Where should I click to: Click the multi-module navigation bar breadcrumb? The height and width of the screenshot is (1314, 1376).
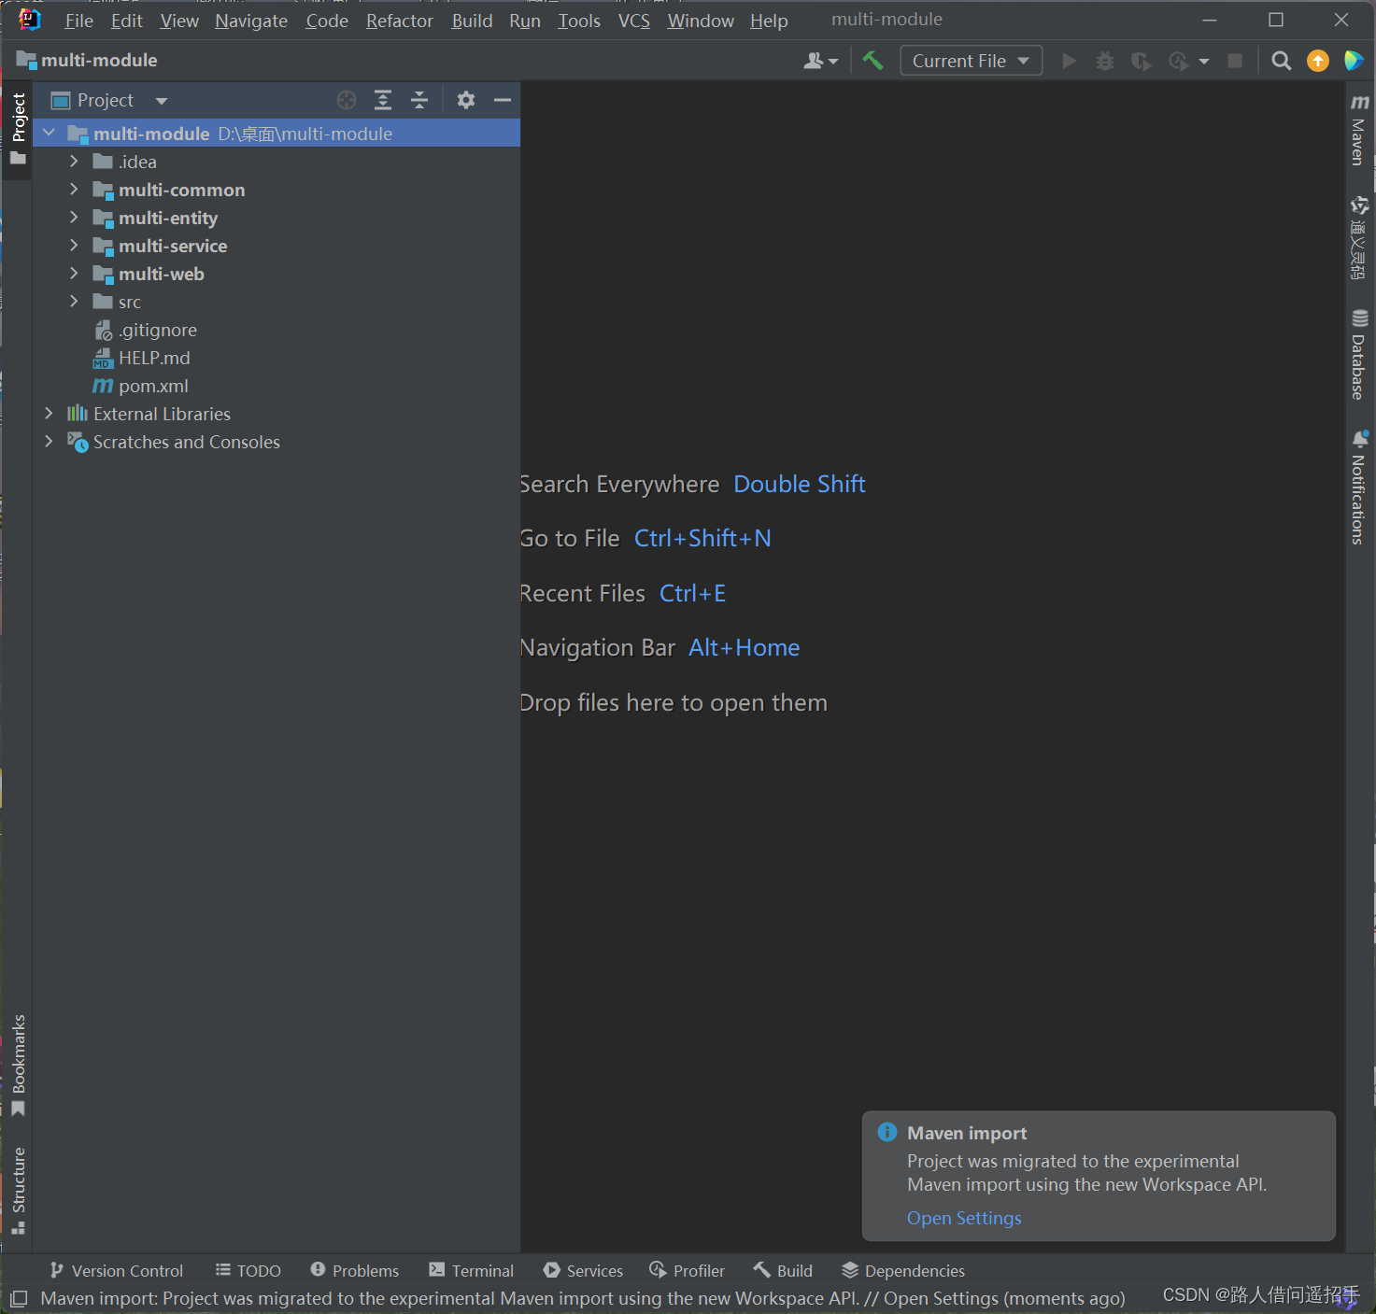[87, 60]
